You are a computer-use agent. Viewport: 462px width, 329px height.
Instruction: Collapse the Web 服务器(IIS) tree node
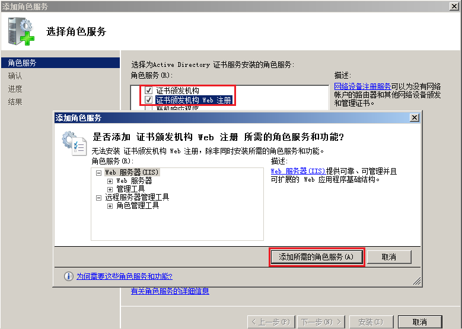(98, 173)
